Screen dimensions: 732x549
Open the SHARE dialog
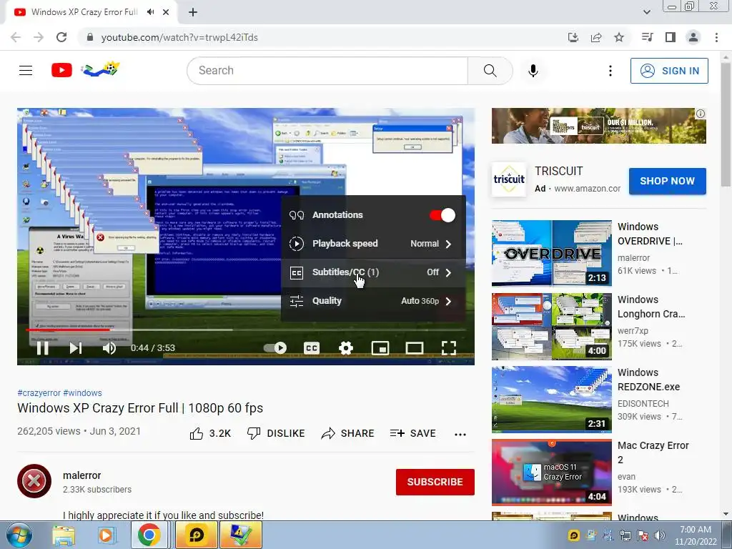[348, 433]
